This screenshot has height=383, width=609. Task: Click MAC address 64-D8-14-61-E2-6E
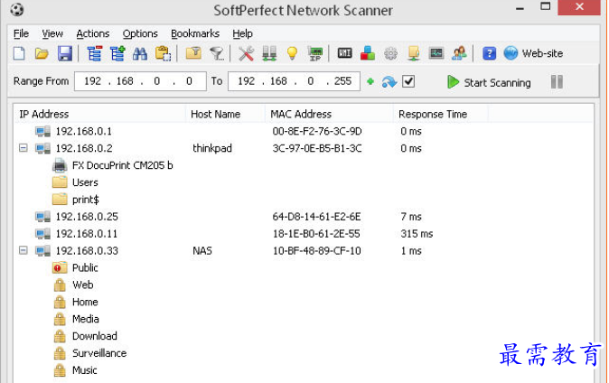316,217
